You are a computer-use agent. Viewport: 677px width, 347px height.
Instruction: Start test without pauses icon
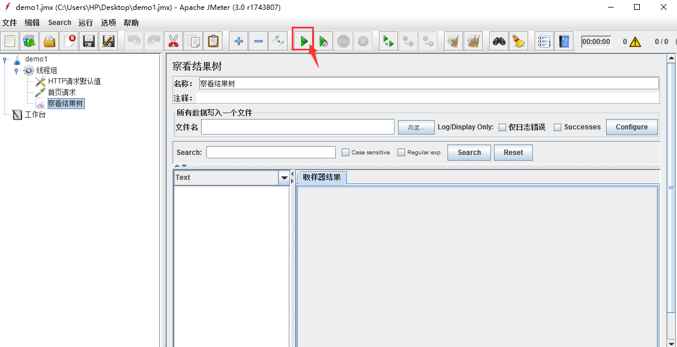coord(323,41)
